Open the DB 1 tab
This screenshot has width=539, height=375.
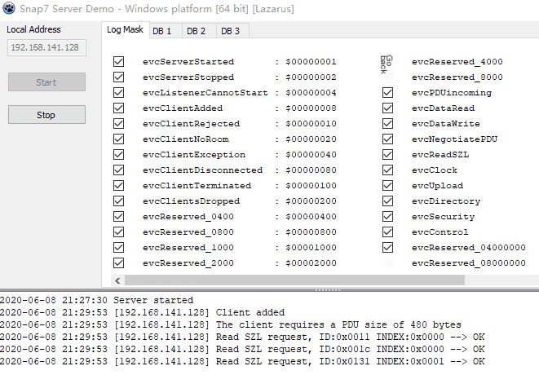point(166,31)
